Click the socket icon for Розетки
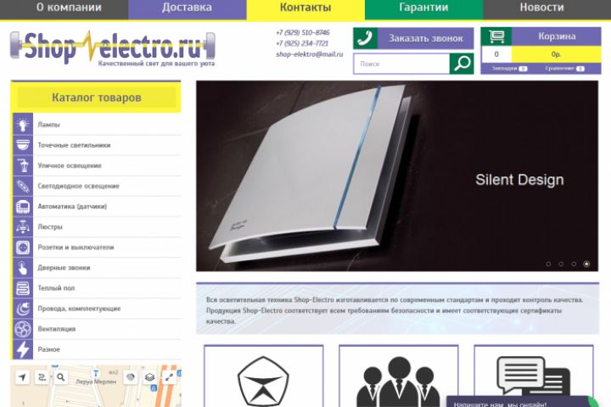 (23, 248)
